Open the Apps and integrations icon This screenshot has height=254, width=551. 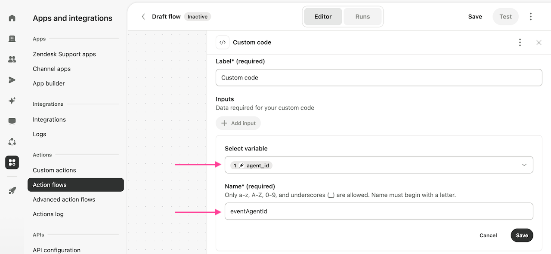pyautogui.click(x=12, y=162)
